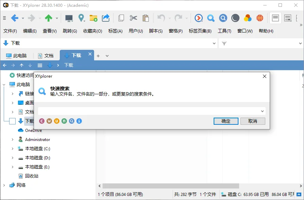This screenshot has height=200, width=304.
Task: Toggle the brown W search option
Action: [49, 121]
